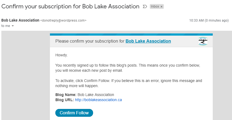232x120 pixels.
Task: Expand recipient details arrow next to 'to me'
Action: pyautogui.click(x=13, y=26)
